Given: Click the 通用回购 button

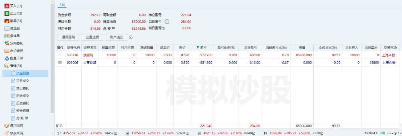Looking at the screenshot, I should pyautogui.click(x=68, y=37).
